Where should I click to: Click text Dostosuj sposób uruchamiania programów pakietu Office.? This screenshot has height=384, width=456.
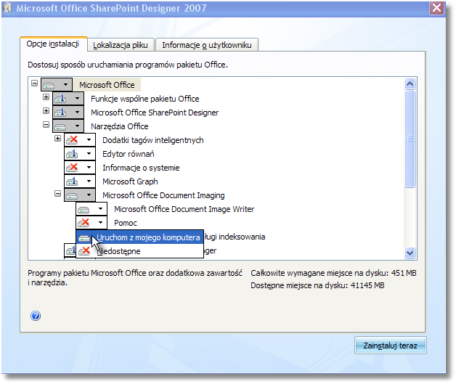128,65
